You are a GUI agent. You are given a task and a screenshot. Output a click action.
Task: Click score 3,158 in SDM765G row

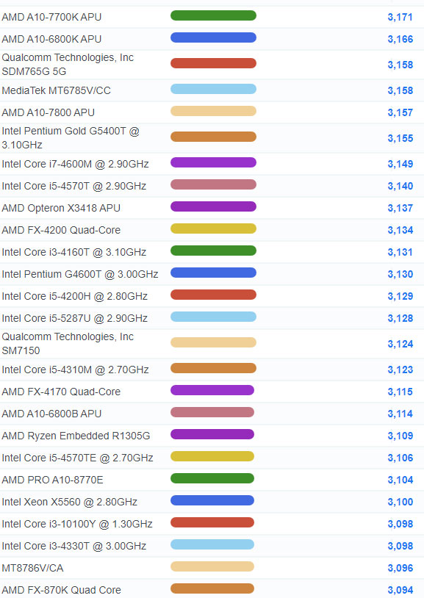400,65
